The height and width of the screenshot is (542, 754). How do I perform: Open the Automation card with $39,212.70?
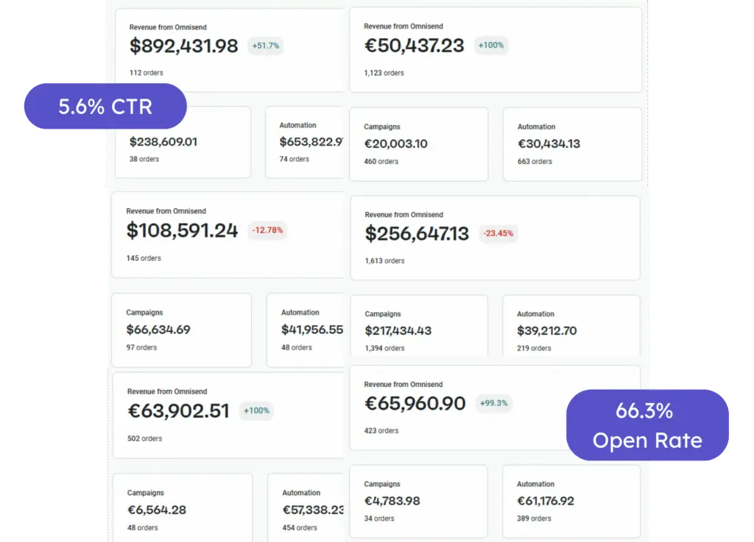point(571,326)
